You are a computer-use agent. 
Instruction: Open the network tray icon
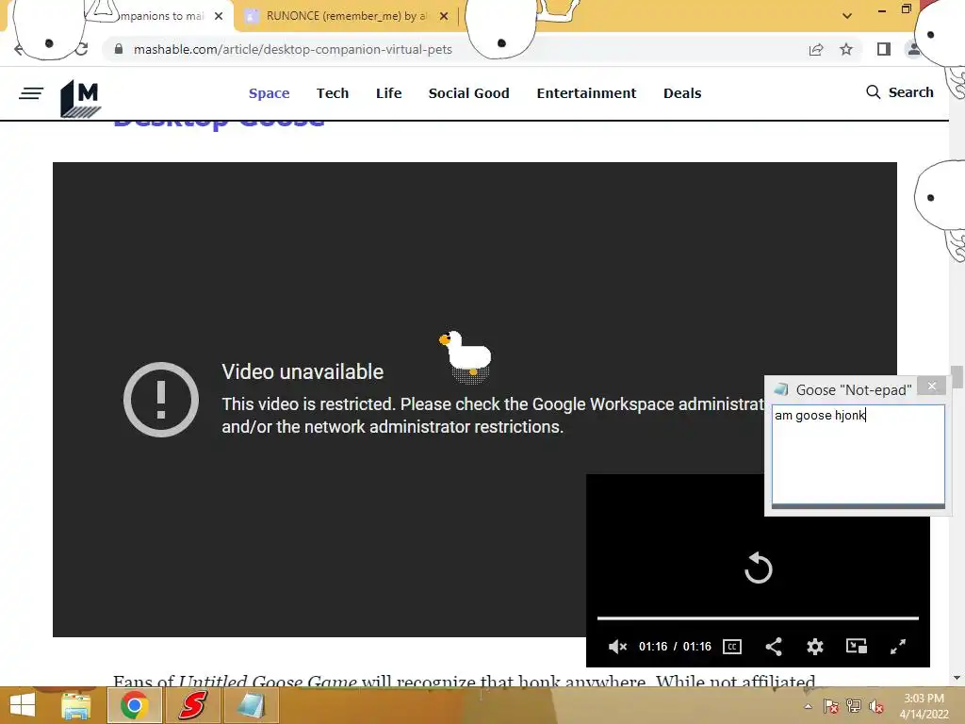(x=854, y=706)
